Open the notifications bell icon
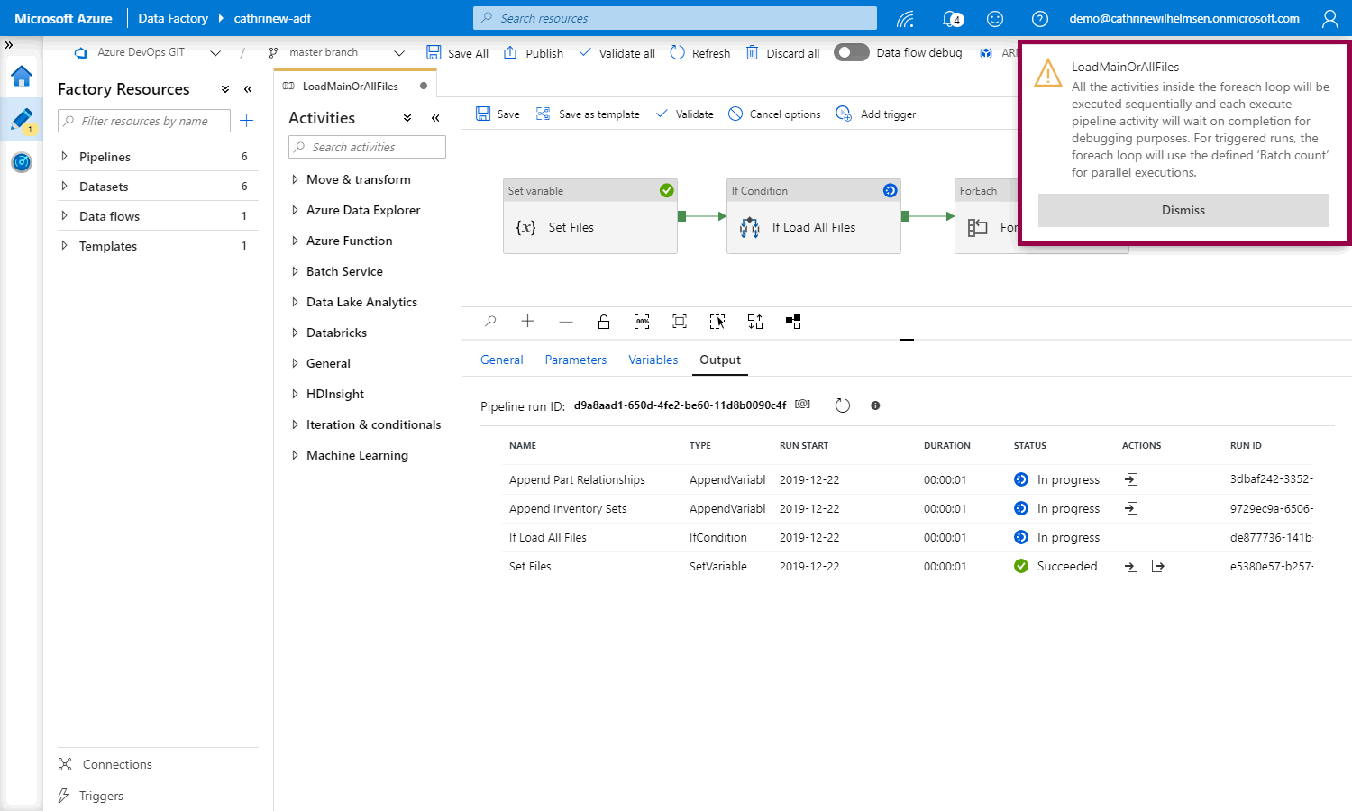Screen dimensions: 1352x811 point(951,18)
